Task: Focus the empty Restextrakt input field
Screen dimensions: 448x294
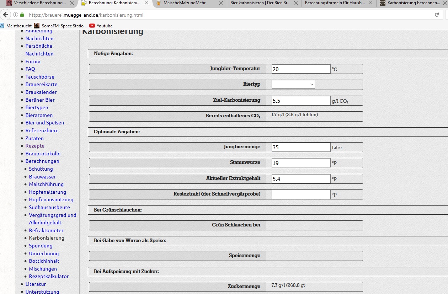Action: click(301, 194)
